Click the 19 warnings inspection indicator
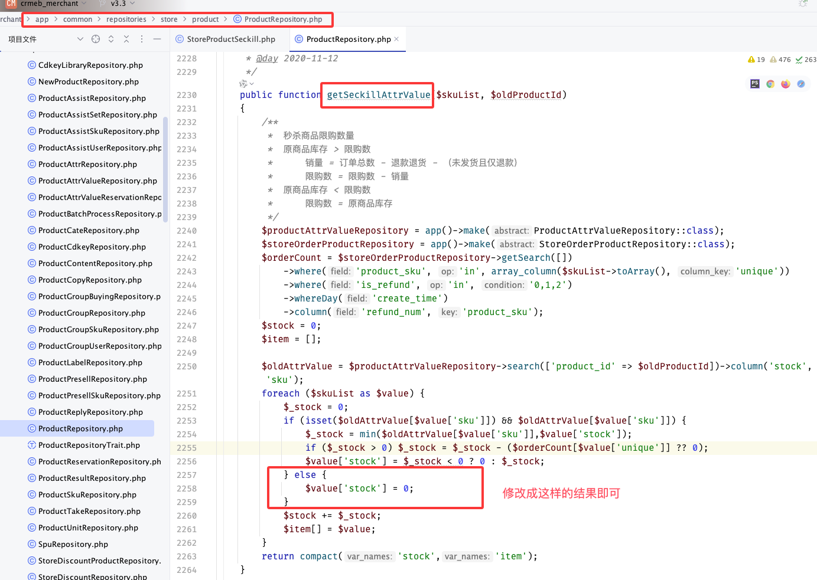This screenshot has height=580, width=817. tap(756, 60)
